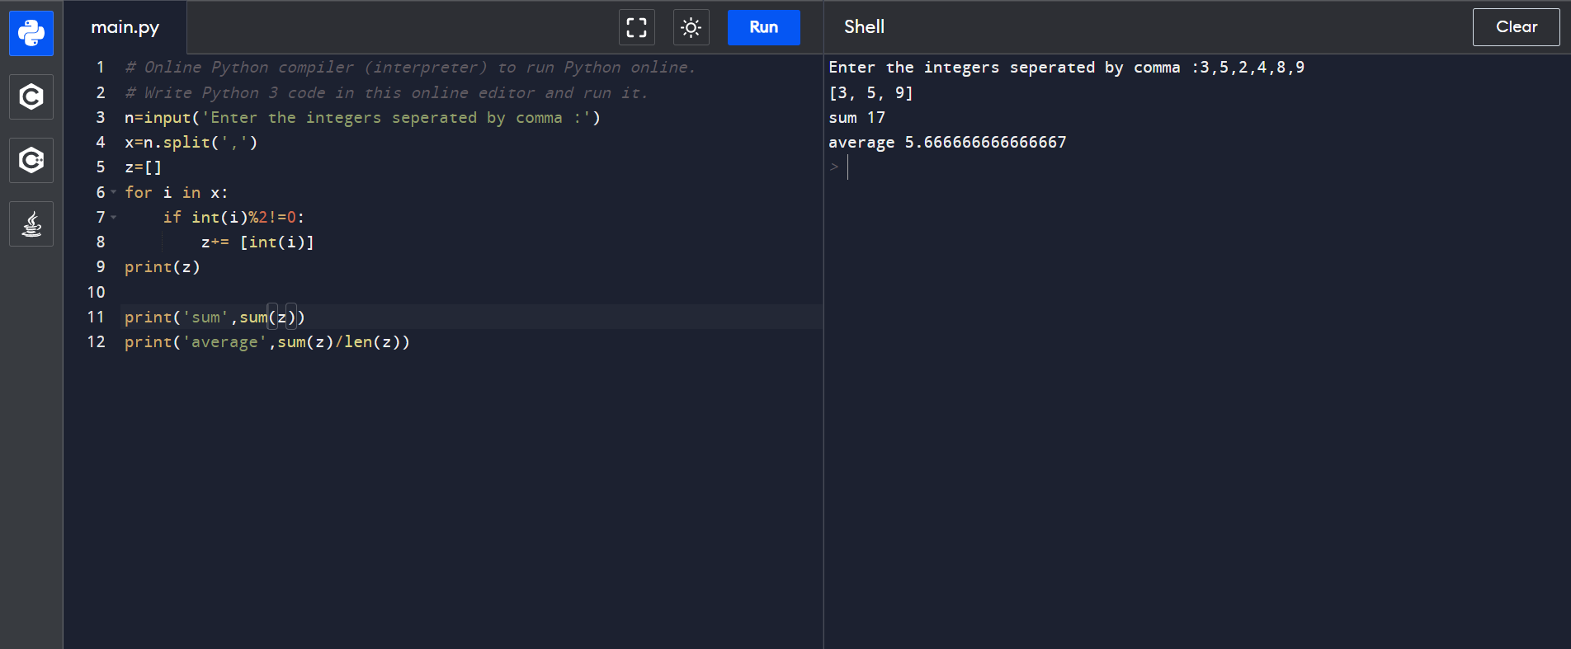This screenshot has height=649, width=1571.
Task: Click the average output line in shell
Action: pyautogui.click(x=947, y=143)
